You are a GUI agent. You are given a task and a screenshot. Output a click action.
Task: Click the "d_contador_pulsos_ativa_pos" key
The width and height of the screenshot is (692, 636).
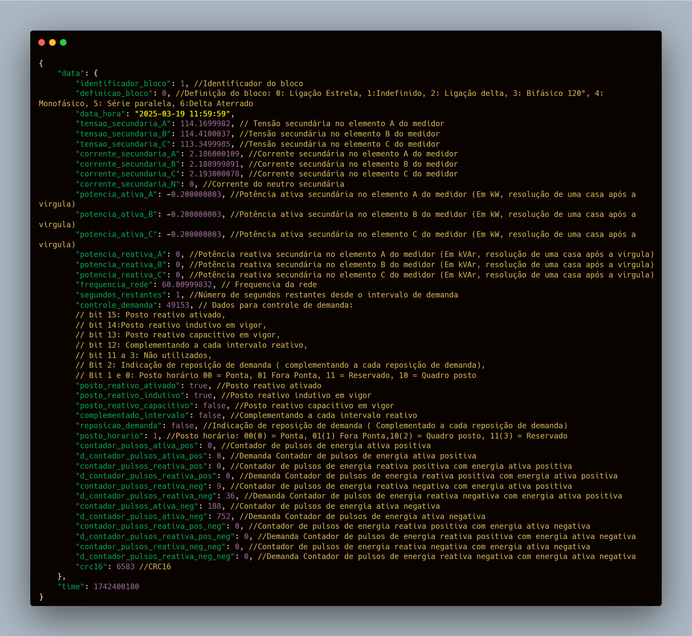141,456
